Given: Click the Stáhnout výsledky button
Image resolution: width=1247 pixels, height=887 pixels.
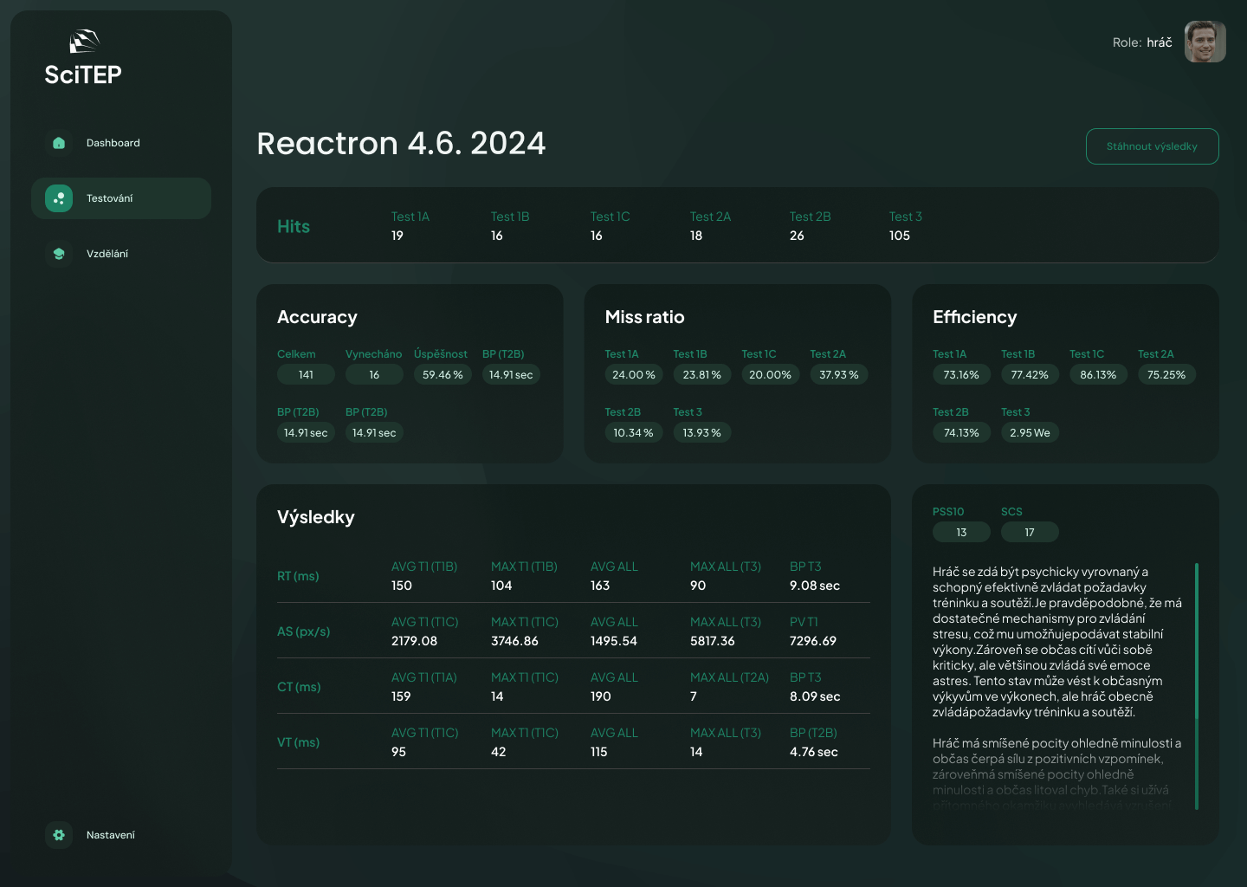Looking at the screenshot, I should [x=1152, y=146].
